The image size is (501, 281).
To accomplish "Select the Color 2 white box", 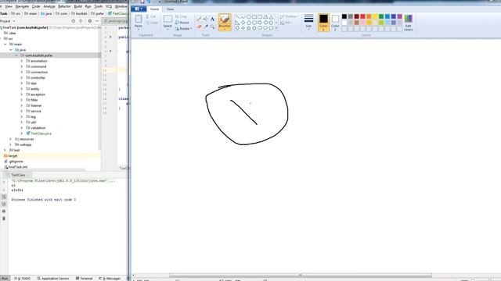I will click(x=335, y=23).
